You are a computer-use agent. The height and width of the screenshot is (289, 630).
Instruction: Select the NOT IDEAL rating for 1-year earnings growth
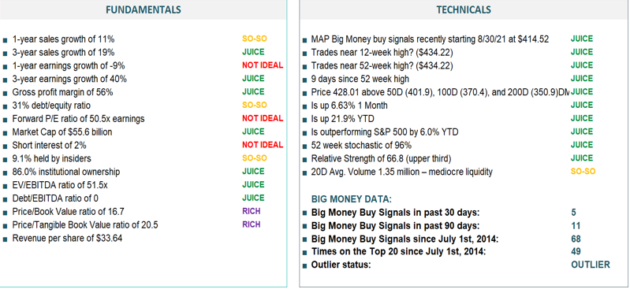(263, 65)
